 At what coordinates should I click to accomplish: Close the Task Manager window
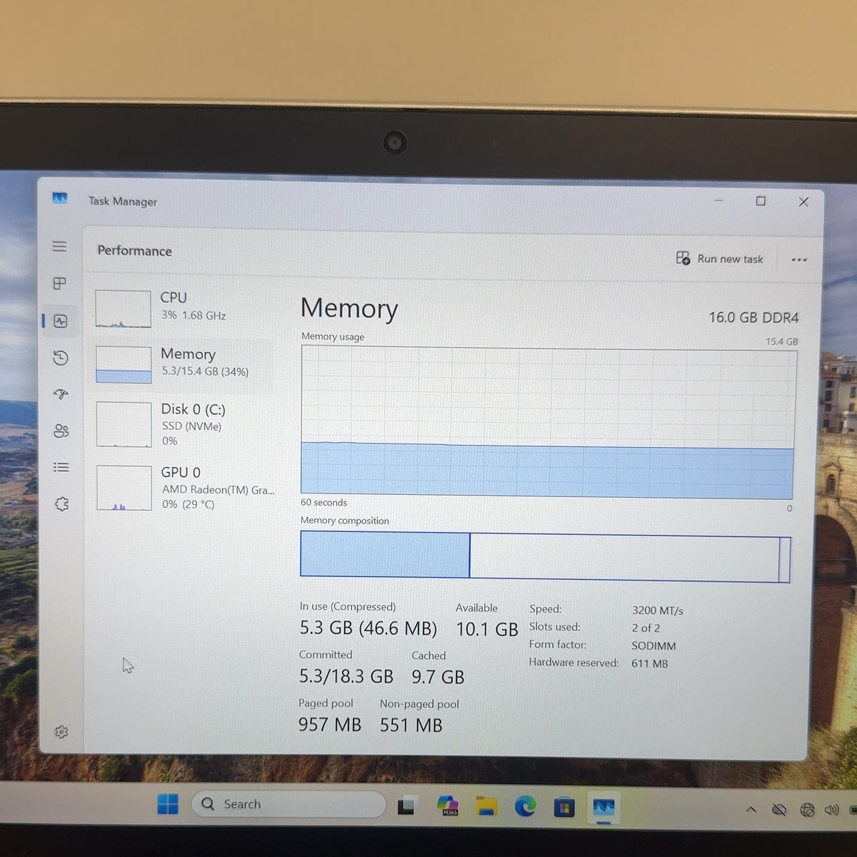coord(803,202)
